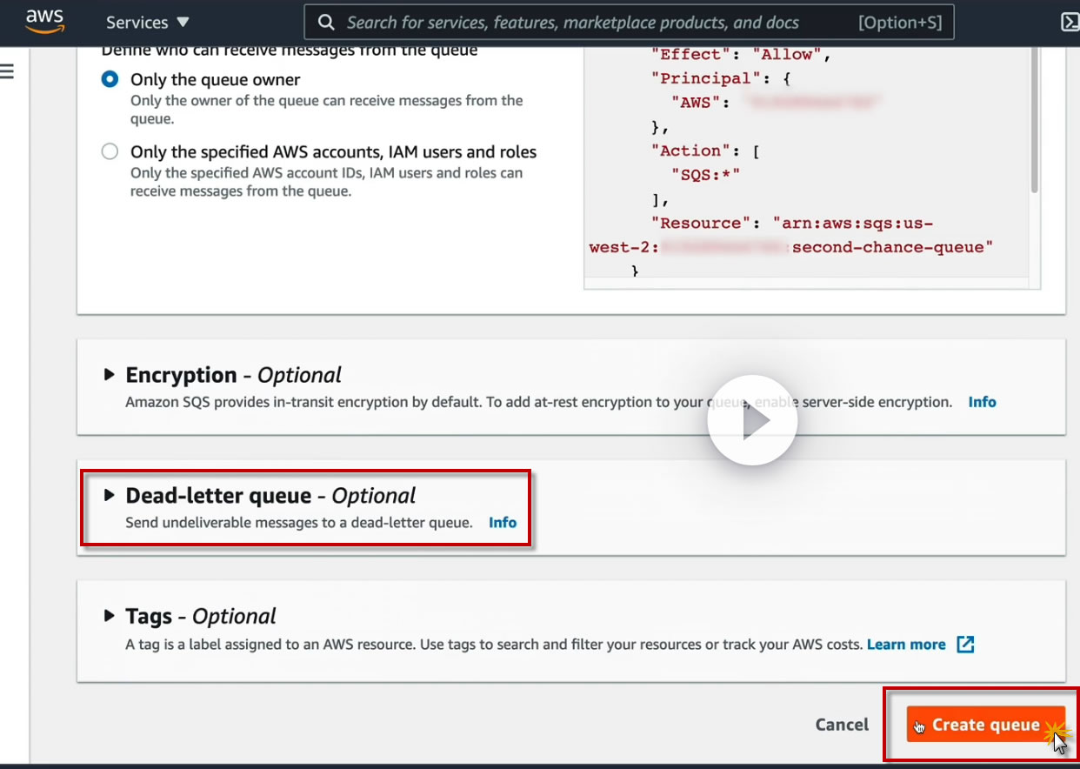
Task: Click the AWS logo
Action: tap(45, 21)
